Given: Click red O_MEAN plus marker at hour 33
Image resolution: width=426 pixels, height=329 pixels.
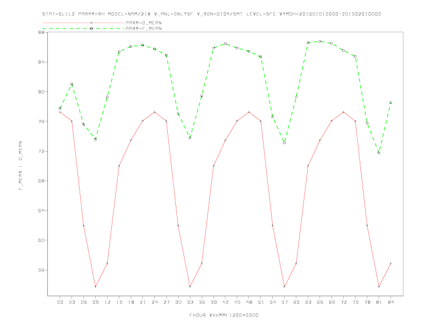Looking at the screenshot, I should coord(190,287).
